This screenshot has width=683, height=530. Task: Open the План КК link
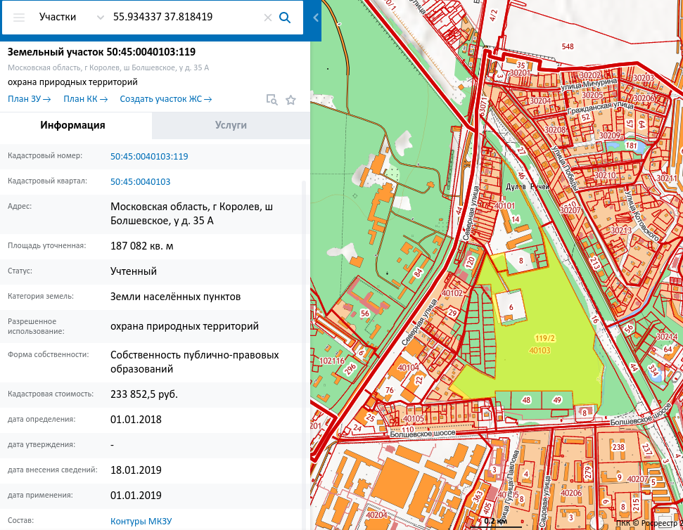tap(85, 99)
